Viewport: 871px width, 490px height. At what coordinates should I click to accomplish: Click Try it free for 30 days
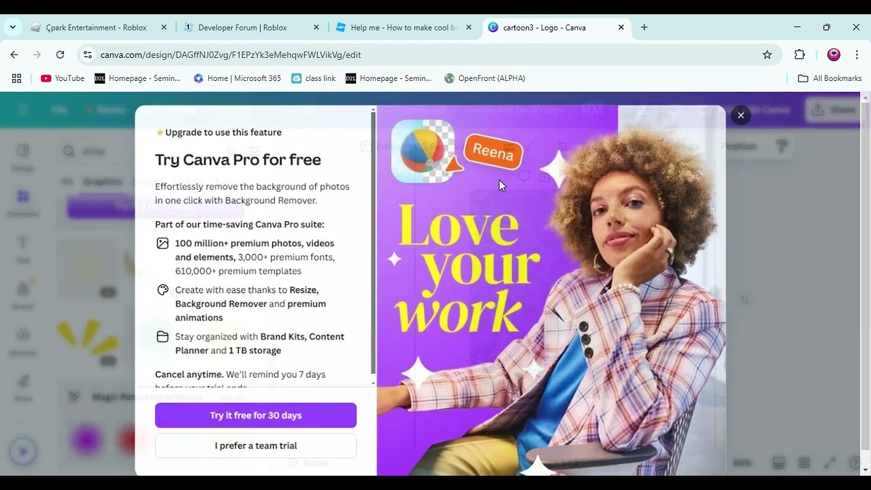point(256,415)
